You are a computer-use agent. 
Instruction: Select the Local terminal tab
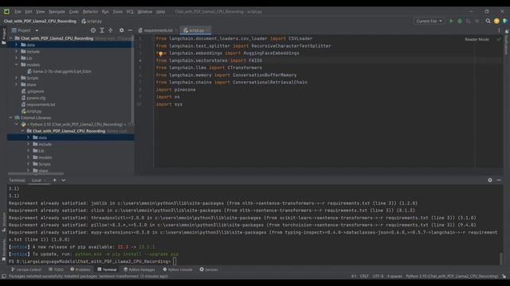click(x=39, y=180)
